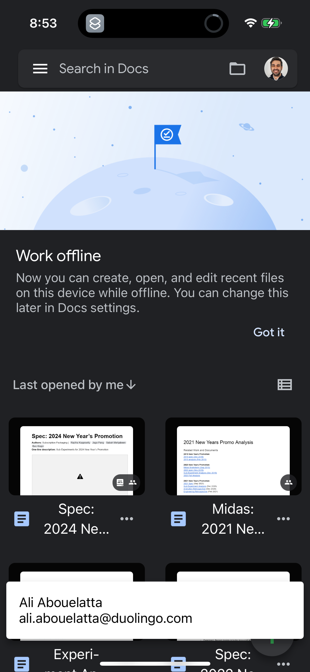The image size is (310, 672).
Task: Tap the Work offline heading
Action: pyautogui.click(x=58, y=256)
